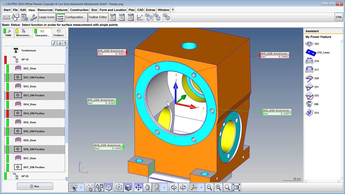Click the wireframe cube view icon
Image resolution: width=345 pixels, height=194 pixels.
point(119,187)
